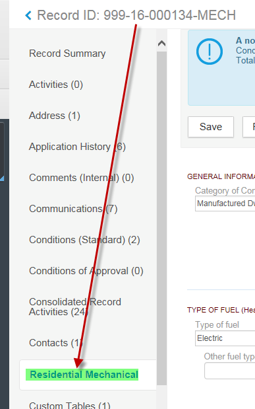Select the highlighted Residential Mechanical tab
The image size is (255, 409).
click(x=82, y=375)
